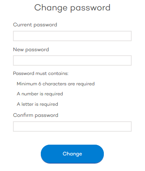The image size is (145, 171).
Task: Click 'Minimum 6 characters are required' rule
Action: tap(56, 84)
